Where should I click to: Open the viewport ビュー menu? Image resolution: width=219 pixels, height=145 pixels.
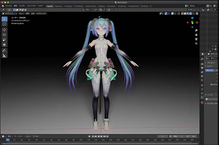[21, 13]
